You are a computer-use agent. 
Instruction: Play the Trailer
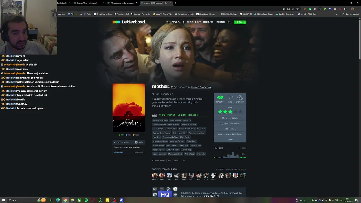[x=139, y=142]
